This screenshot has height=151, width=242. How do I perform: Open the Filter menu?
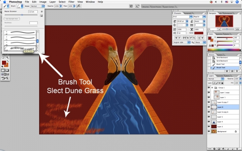pos(71,2)
